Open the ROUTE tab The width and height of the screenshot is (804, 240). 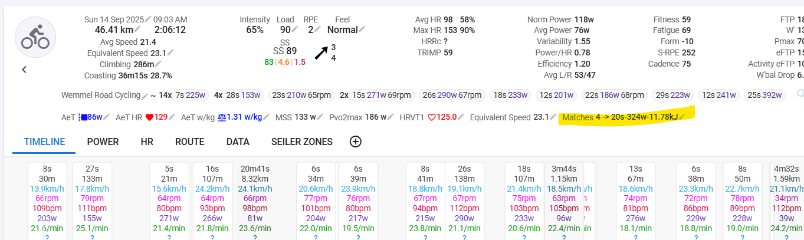tap(189, 142)
